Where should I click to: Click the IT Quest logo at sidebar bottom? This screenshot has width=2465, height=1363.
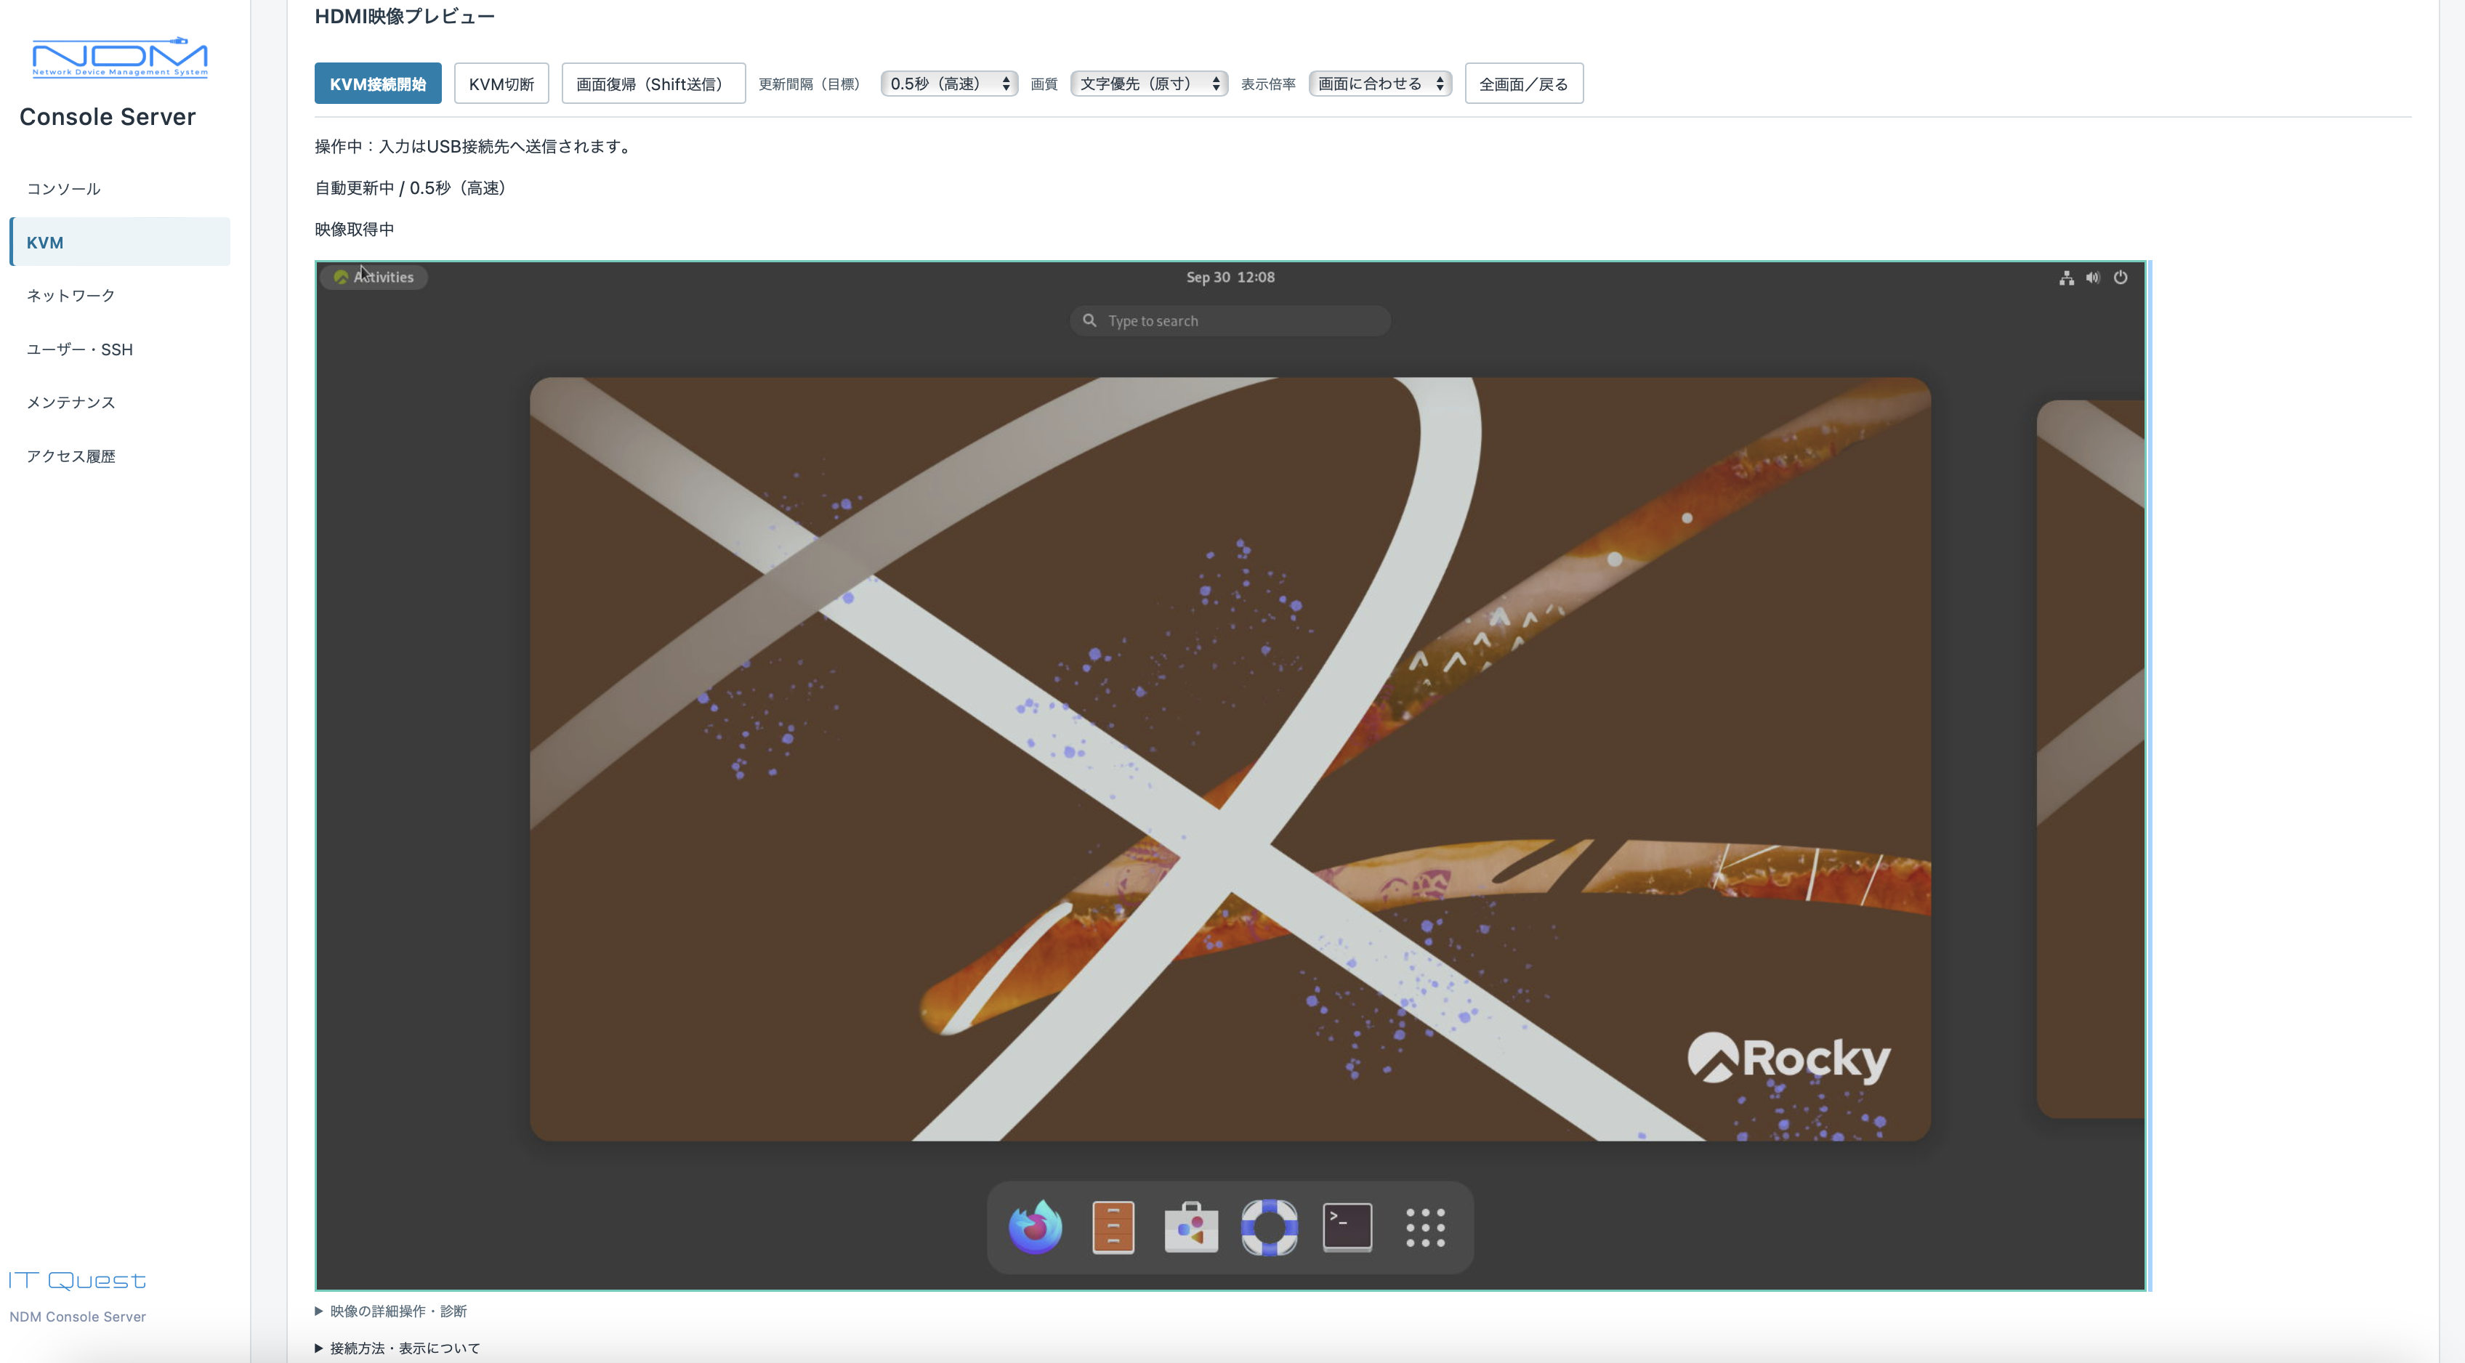[78, 1281]
